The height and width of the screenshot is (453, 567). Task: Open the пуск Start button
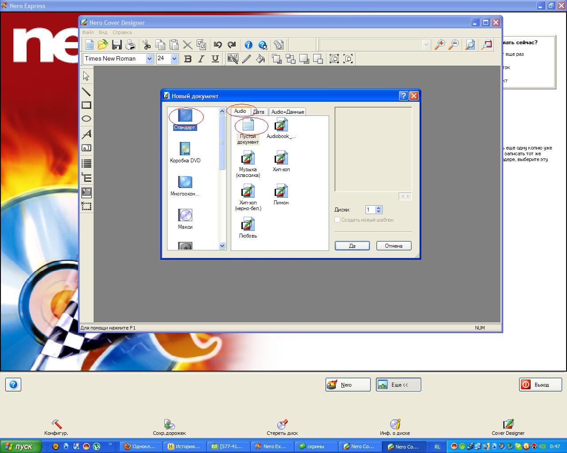pos(21,446)
